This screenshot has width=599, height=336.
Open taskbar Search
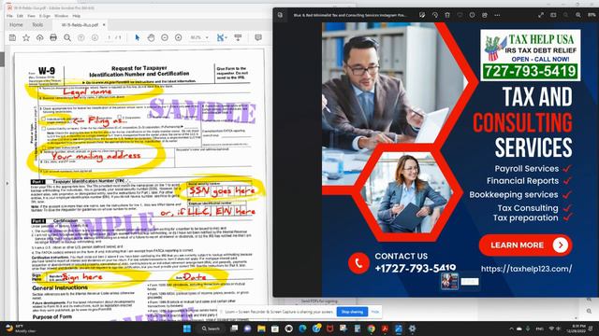point(211,329)
